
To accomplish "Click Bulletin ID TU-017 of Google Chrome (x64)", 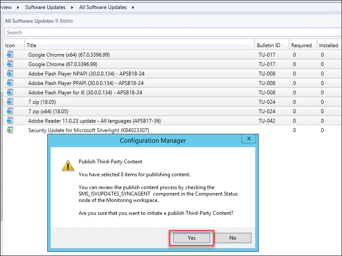I will [267, 54].
